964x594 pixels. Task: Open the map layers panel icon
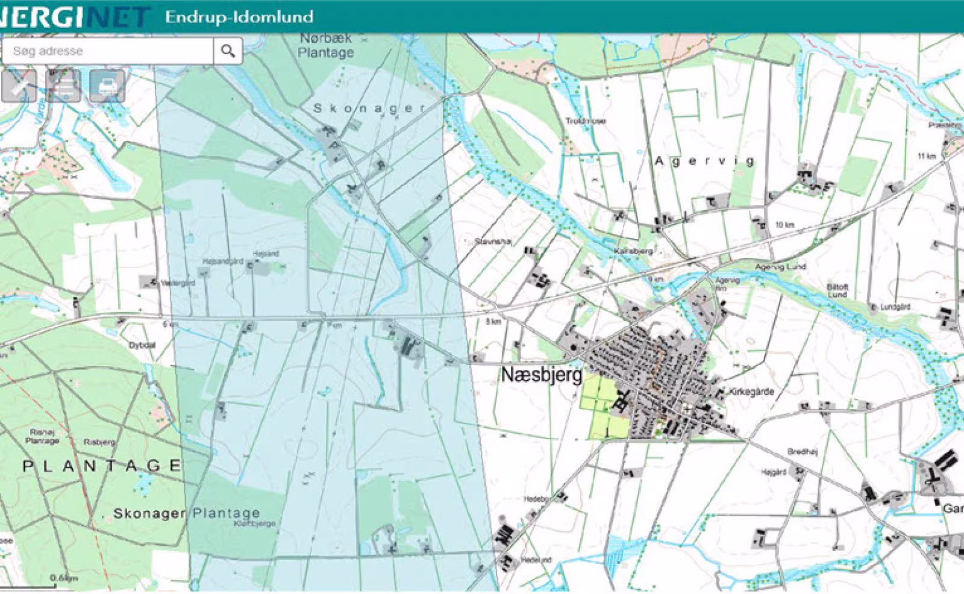[63, 86]
